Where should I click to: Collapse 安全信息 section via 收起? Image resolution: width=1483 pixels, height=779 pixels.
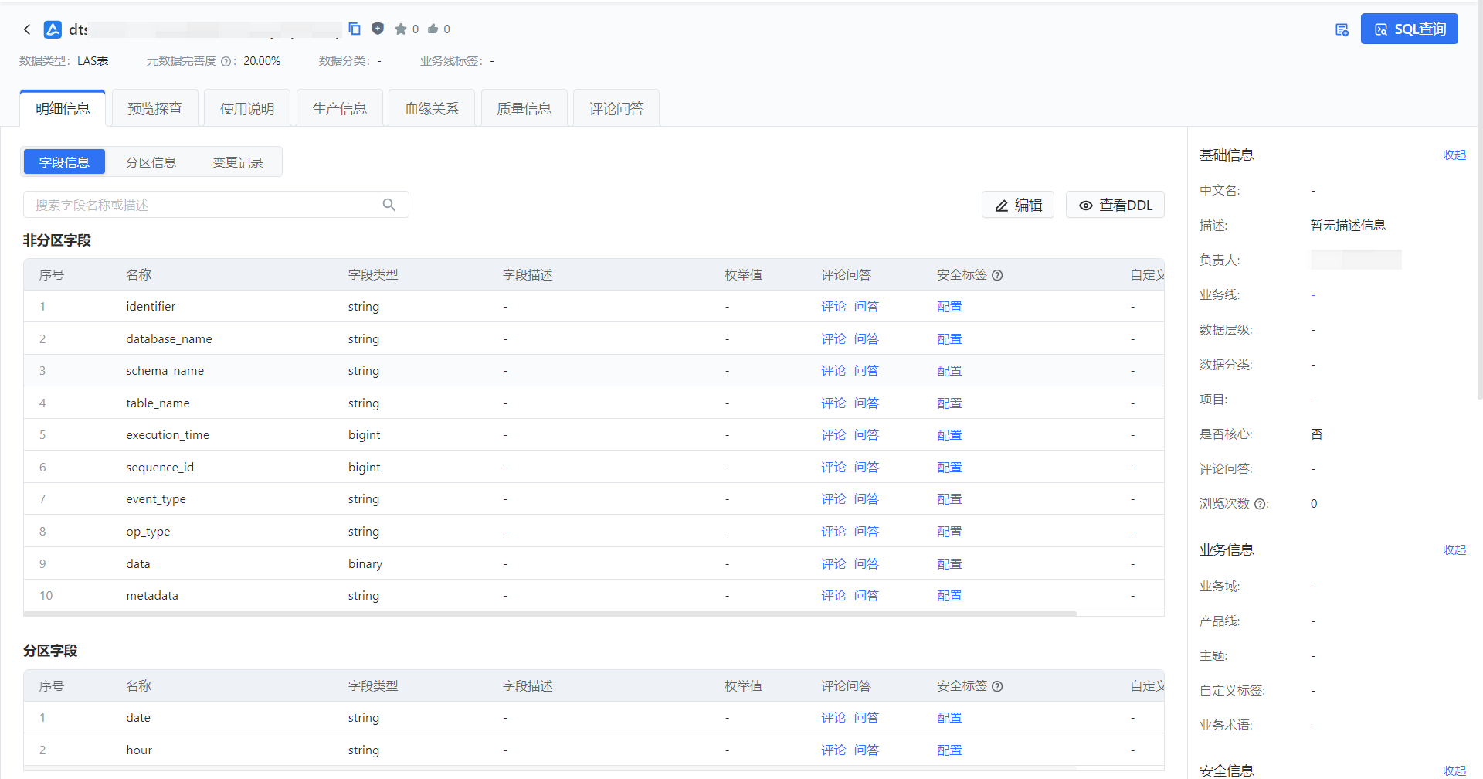point(1454,770)
